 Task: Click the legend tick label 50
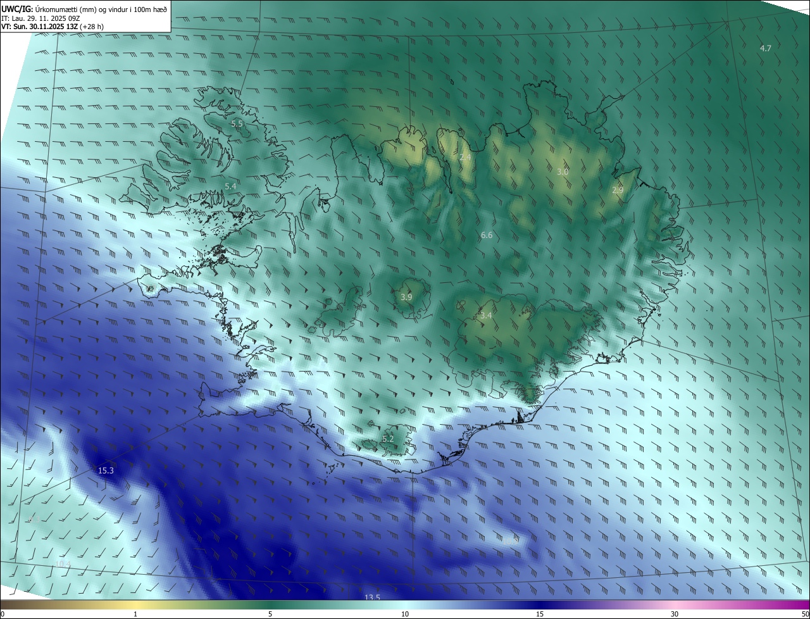click(x=805, y=614)
